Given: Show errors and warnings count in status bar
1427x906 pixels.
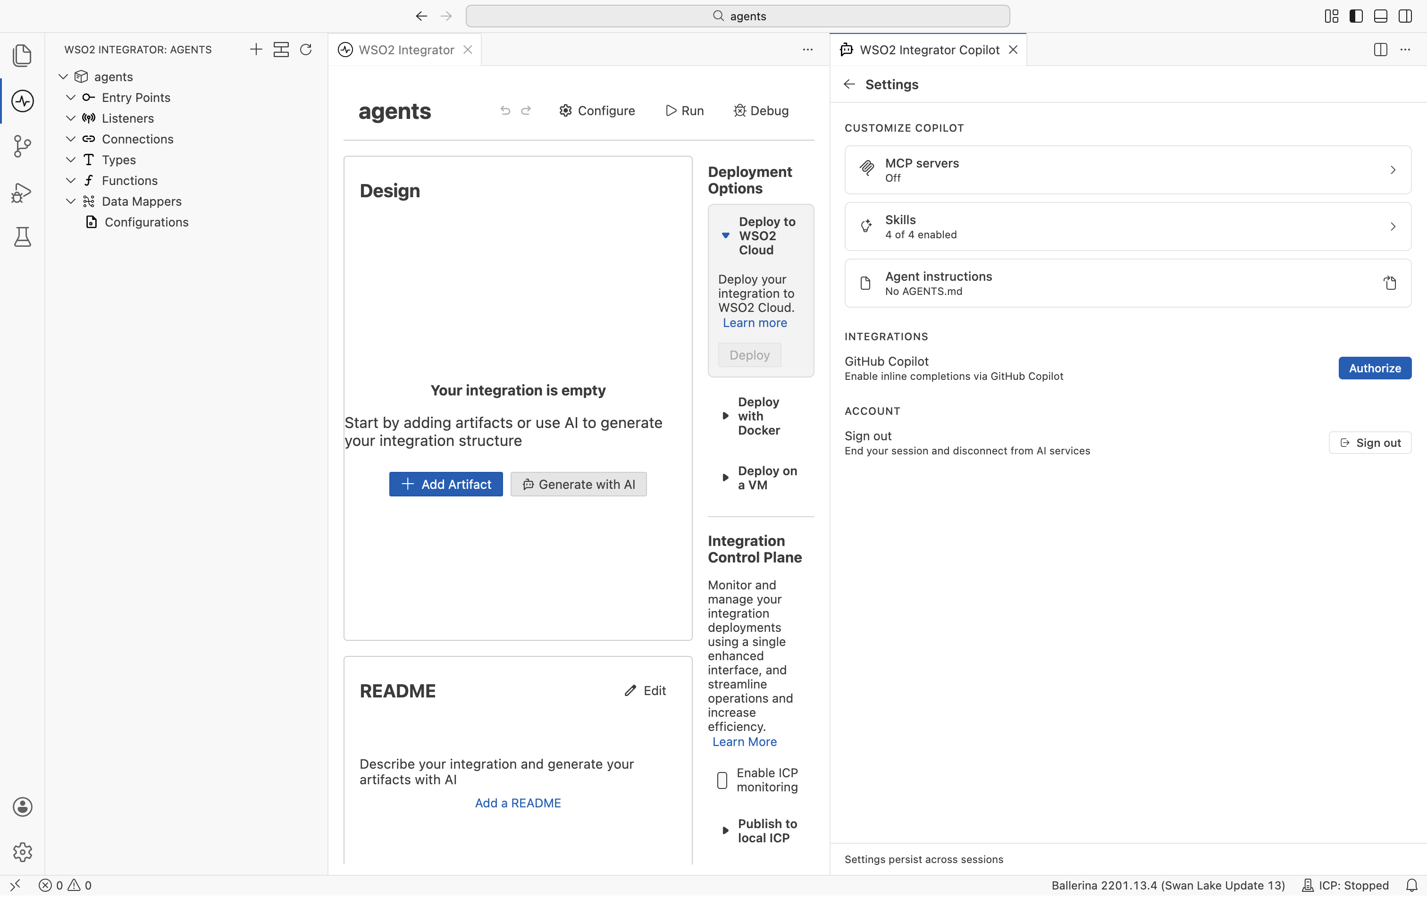Looking at the screenshot, I should pyautogui.click(x=65, y=885).
